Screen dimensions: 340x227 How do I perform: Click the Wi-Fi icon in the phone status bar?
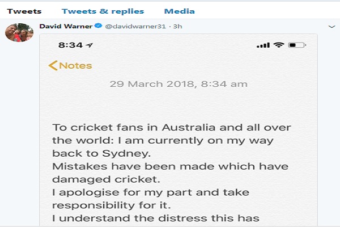(278, 45)
